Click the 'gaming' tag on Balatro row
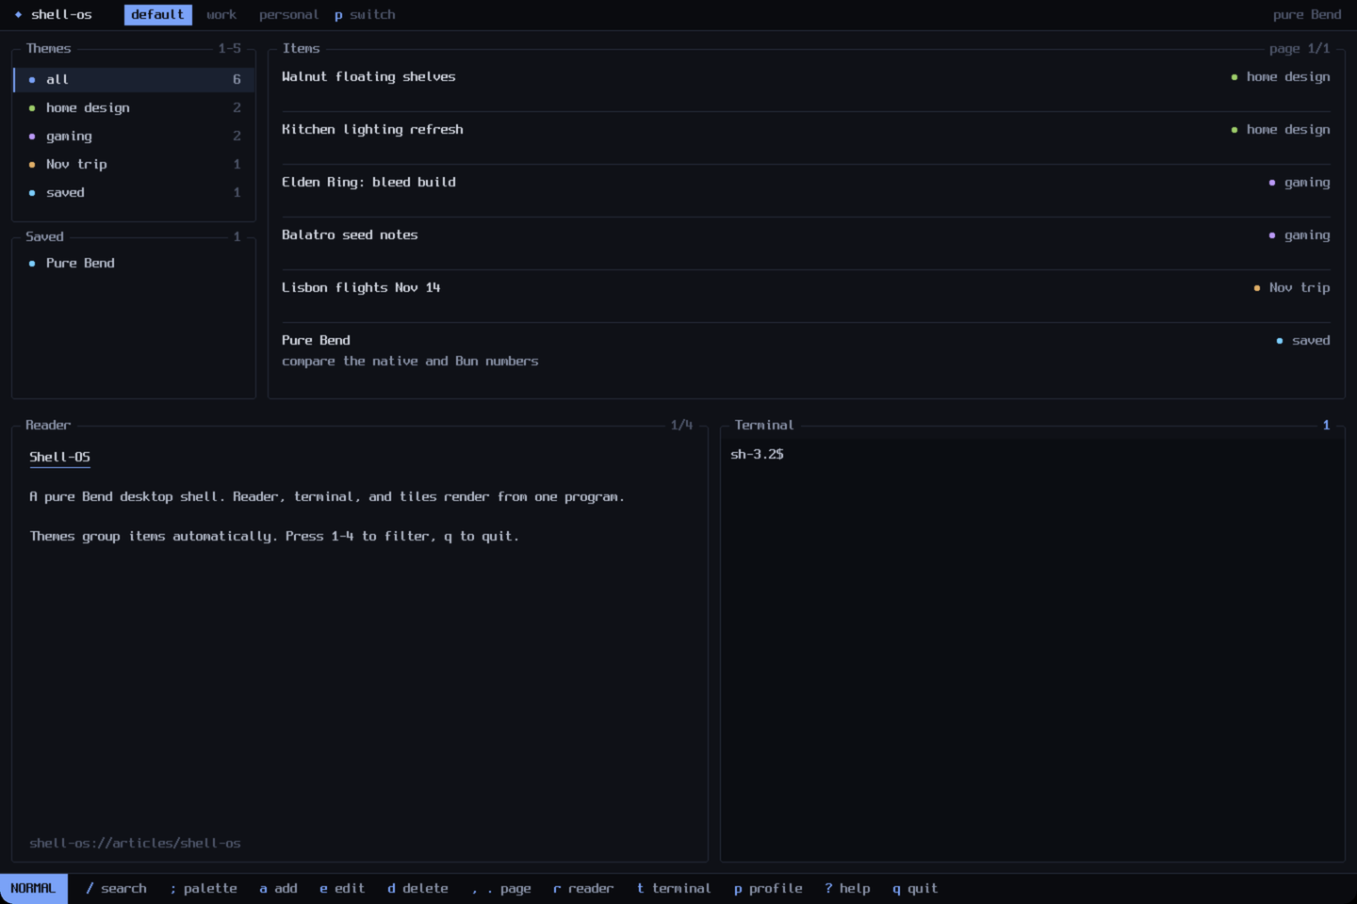Screen dimensions: 1357x904 point(1300,235)
